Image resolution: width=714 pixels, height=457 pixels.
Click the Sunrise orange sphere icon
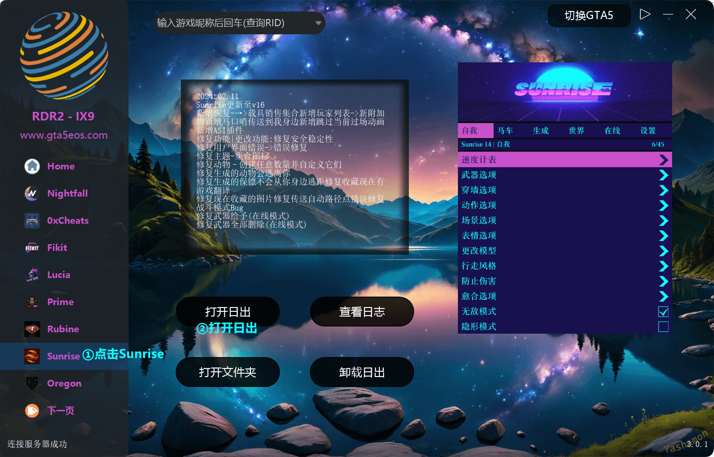point(32,356)
